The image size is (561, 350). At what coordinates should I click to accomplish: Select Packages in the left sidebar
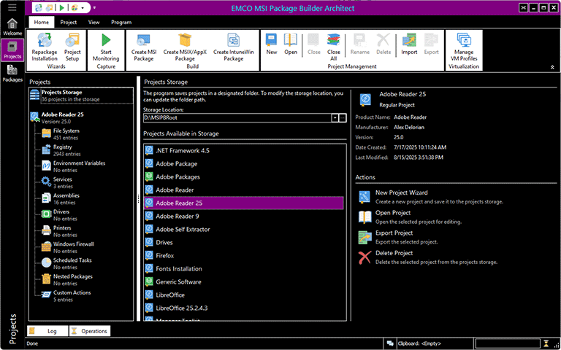click(x=12, y=74)
